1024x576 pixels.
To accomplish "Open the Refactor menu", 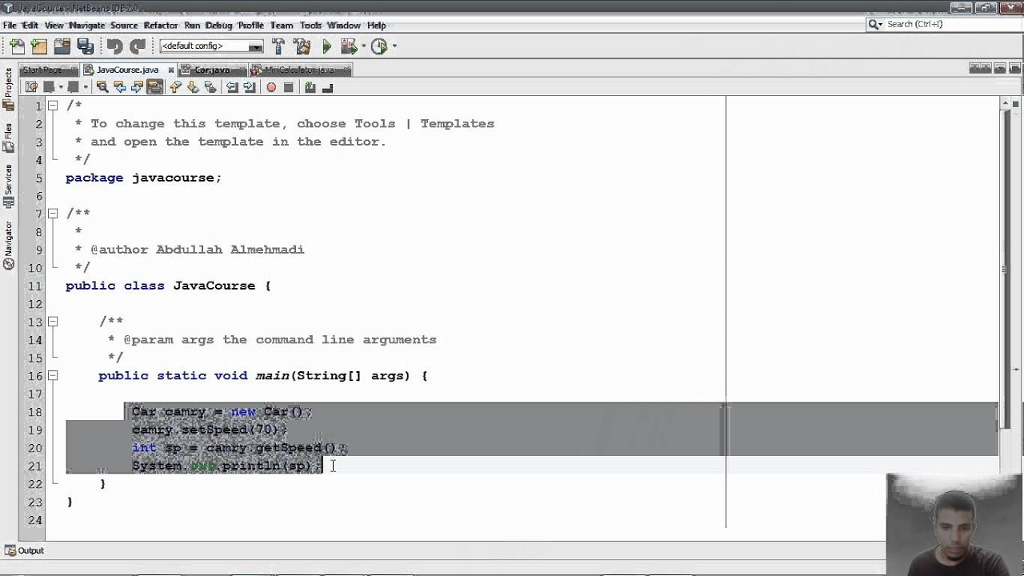I will pyautogui.click(x=161, y=25).
